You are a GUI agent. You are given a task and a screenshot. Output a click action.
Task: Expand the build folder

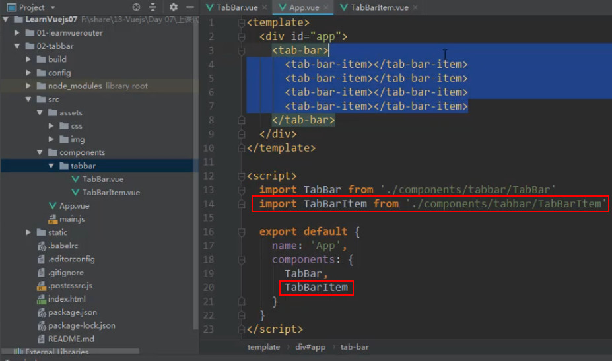[28, 59]
